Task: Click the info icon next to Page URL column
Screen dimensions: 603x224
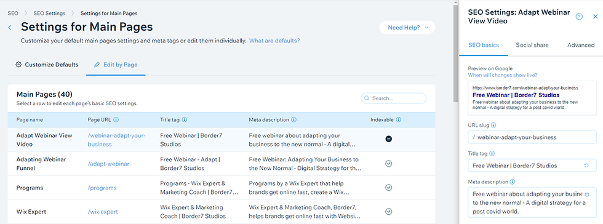Action: [116, 120]
